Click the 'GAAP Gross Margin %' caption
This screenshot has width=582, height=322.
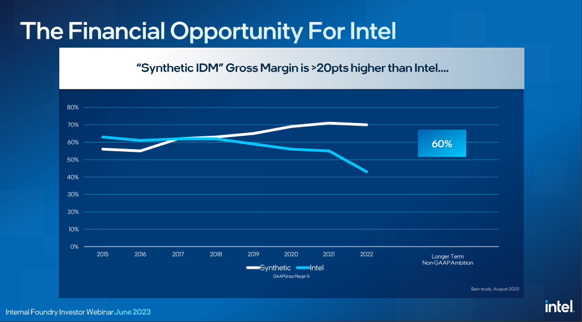point(291,277)
